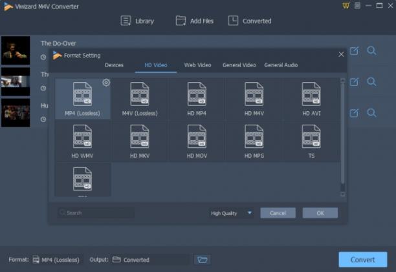Select the third video thumbnail

click(x=16, y=112)
